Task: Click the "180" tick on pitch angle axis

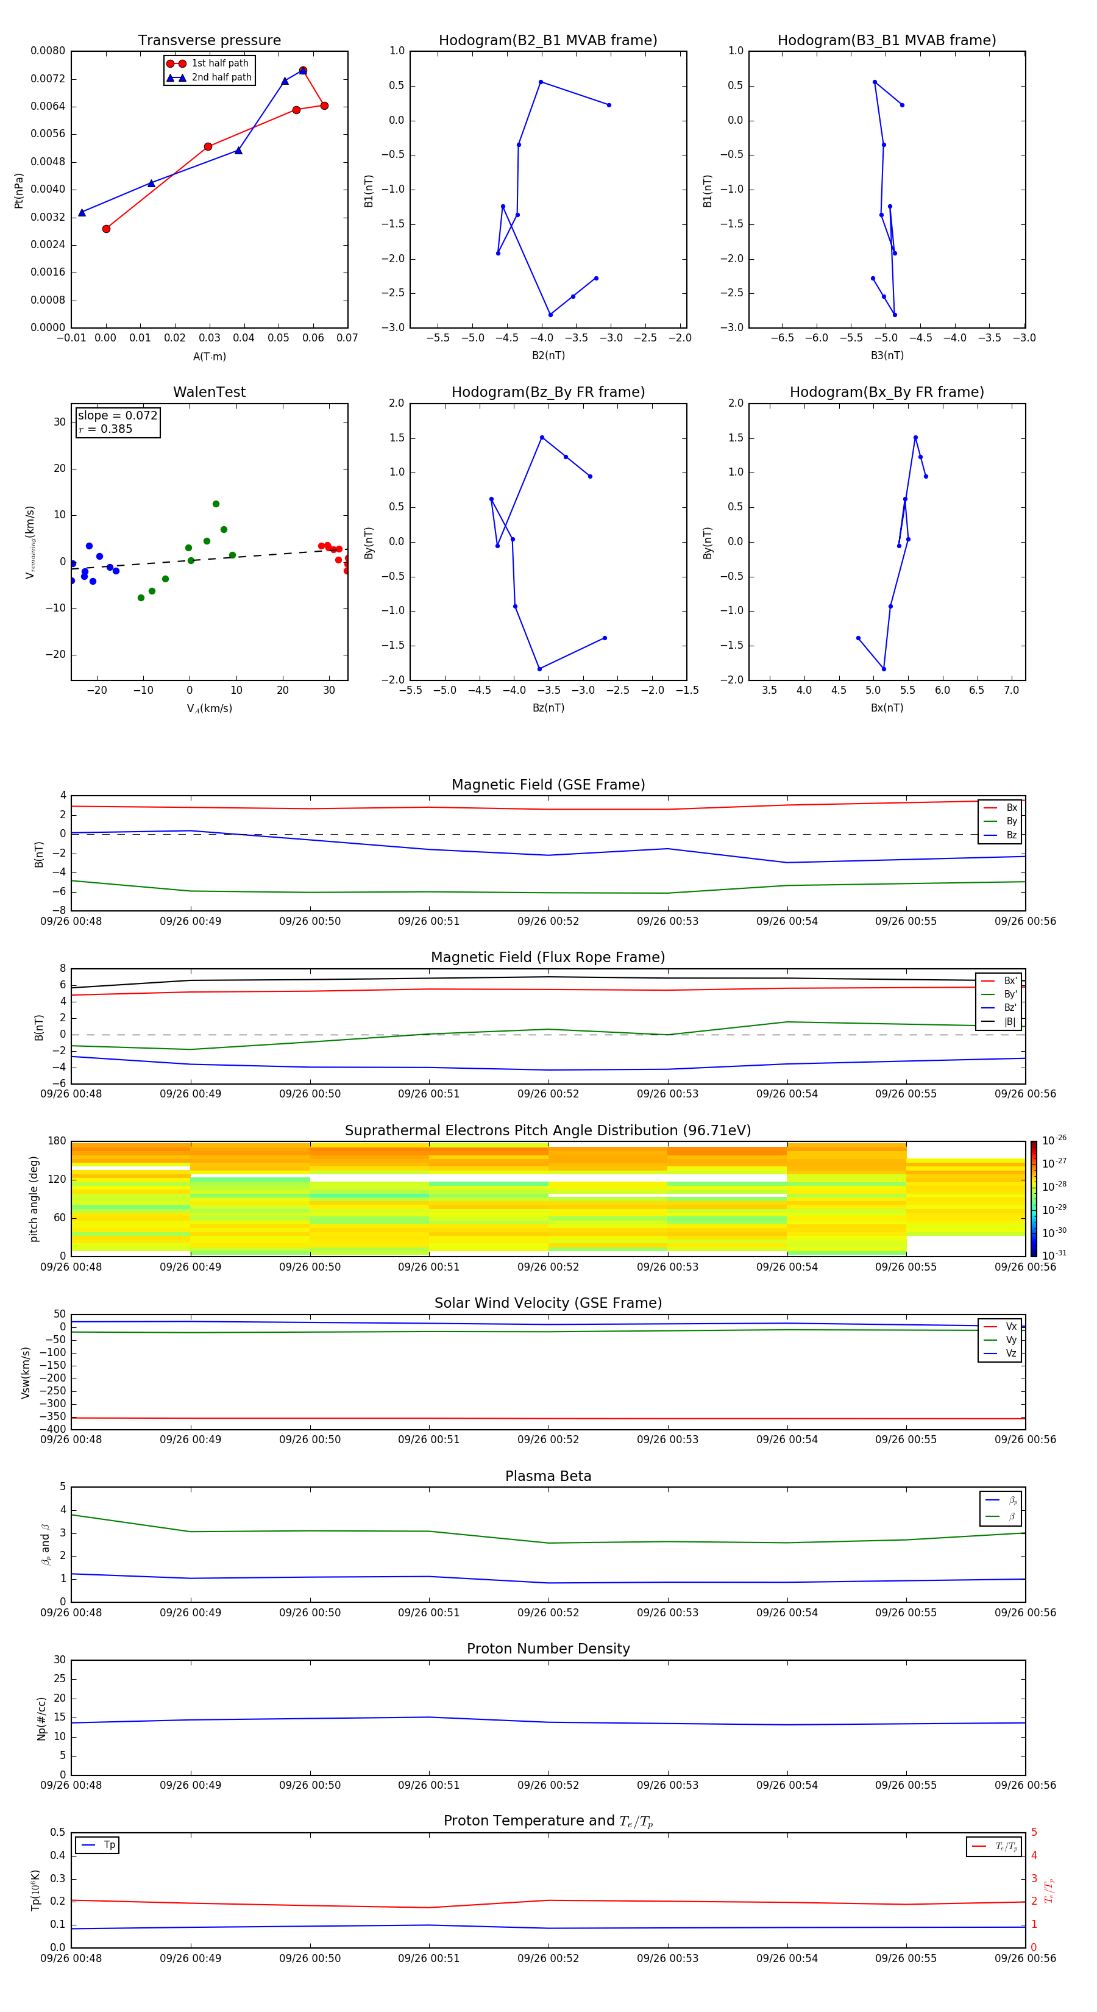Action: pos(57,1141)
